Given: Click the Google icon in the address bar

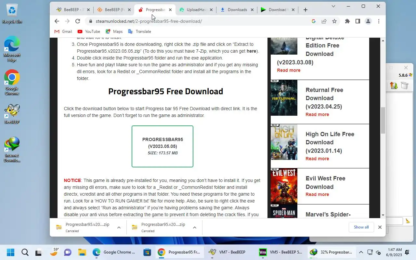Looking at the screenshot, I should click(x=314, y=21).
